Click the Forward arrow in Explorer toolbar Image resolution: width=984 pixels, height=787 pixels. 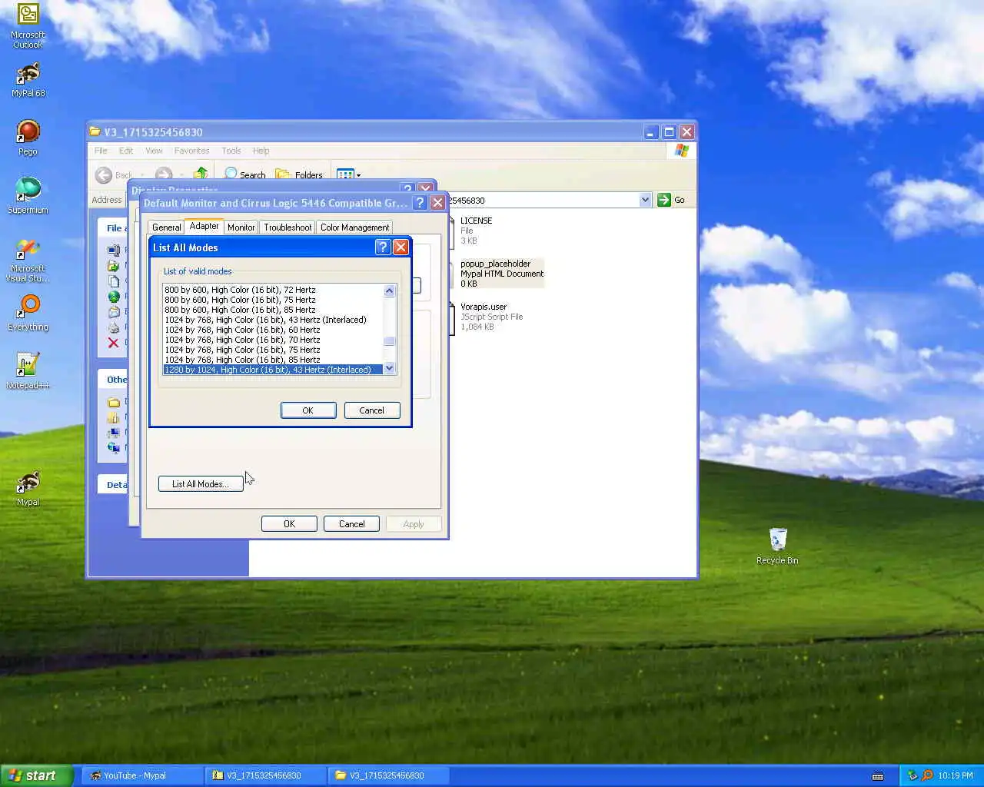click(164, 175)
